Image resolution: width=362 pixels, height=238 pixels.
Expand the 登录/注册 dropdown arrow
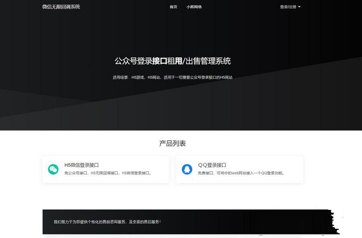[x=299, y=7]
